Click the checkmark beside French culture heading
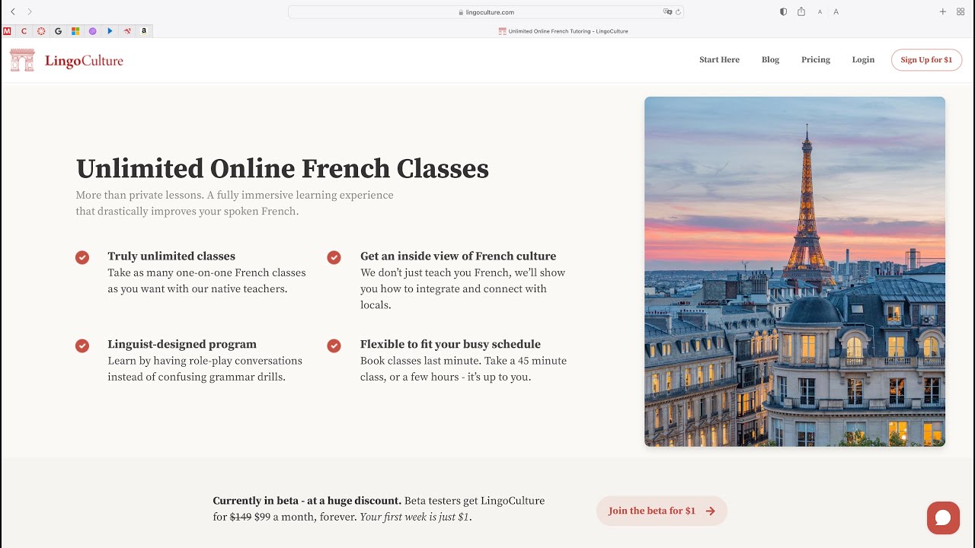Screen dimensions: 975x548 point(334,257)
